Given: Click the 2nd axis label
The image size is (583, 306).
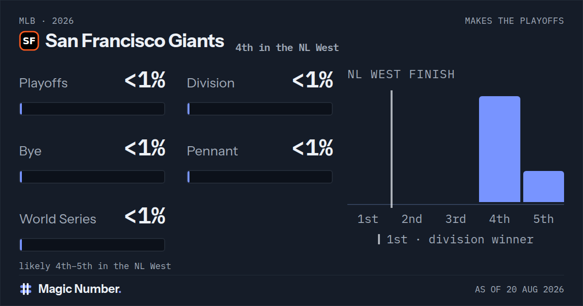Looking at the screenshot, I should click(412, 219).
